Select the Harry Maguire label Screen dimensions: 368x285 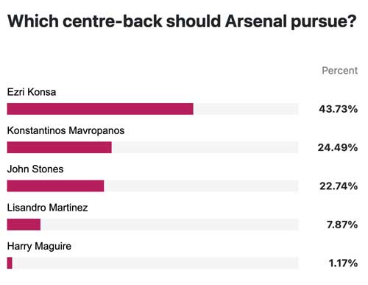coord(39,247)
